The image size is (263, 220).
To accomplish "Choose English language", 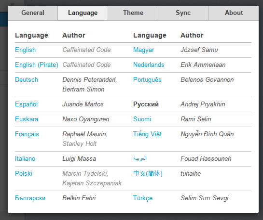I will [x=25, y=50].
